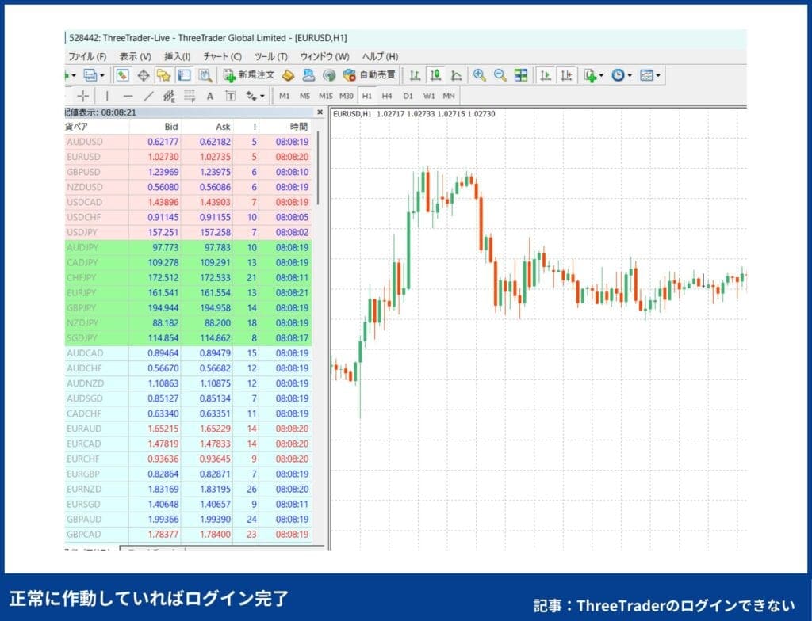
Task: Expand the arrows objects dropdown arrow
Action: click(x=262, y=97)
